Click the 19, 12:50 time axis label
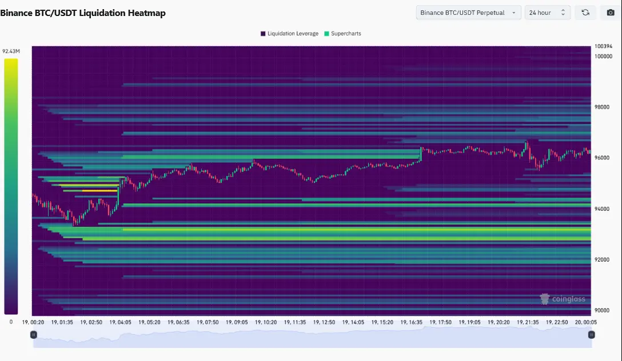This screenshot has height=361, width=622. click(324, 322)
